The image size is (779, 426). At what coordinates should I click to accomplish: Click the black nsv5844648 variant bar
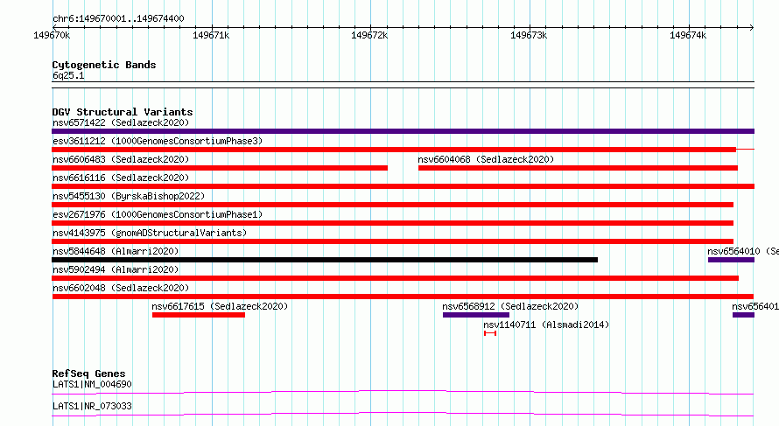[325, 260]
